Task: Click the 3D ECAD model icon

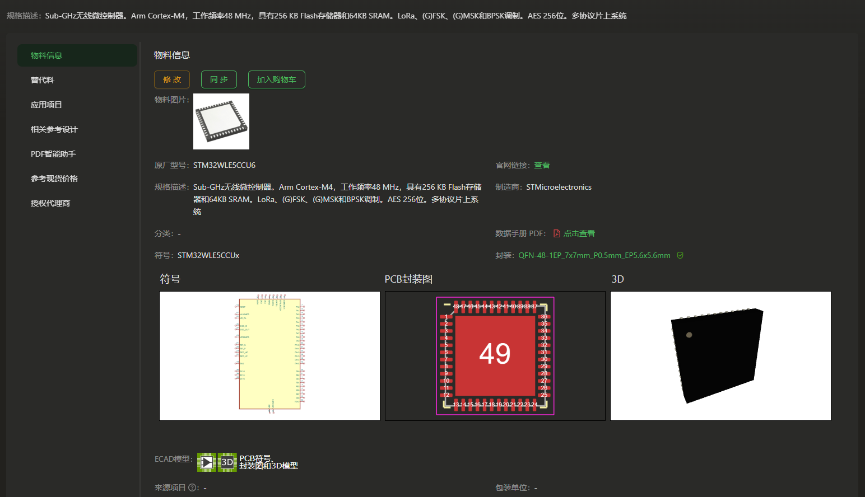Action: pos(227,462)
